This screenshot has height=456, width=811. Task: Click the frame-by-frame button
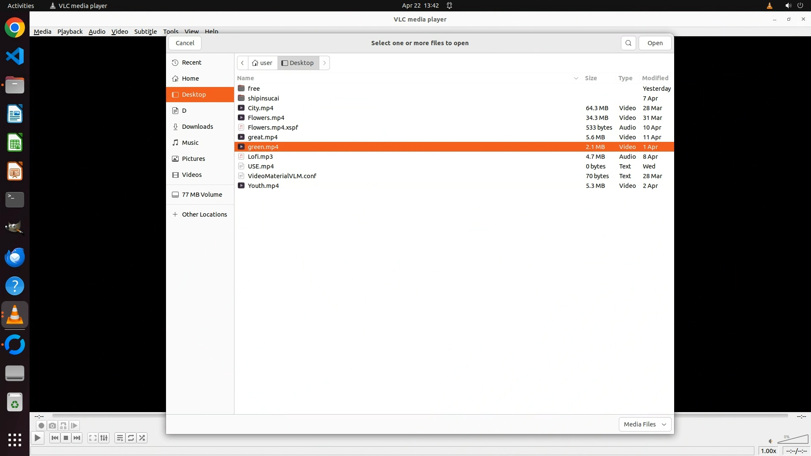tap(74, 426)
